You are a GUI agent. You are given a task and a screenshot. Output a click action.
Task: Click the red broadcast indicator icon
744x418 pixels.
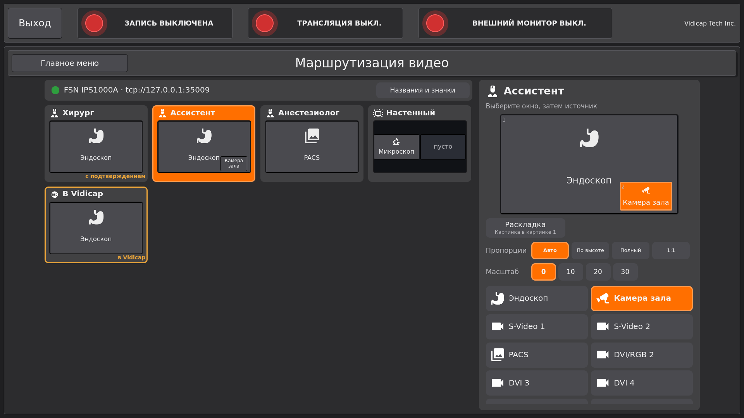tap(265, 23)
